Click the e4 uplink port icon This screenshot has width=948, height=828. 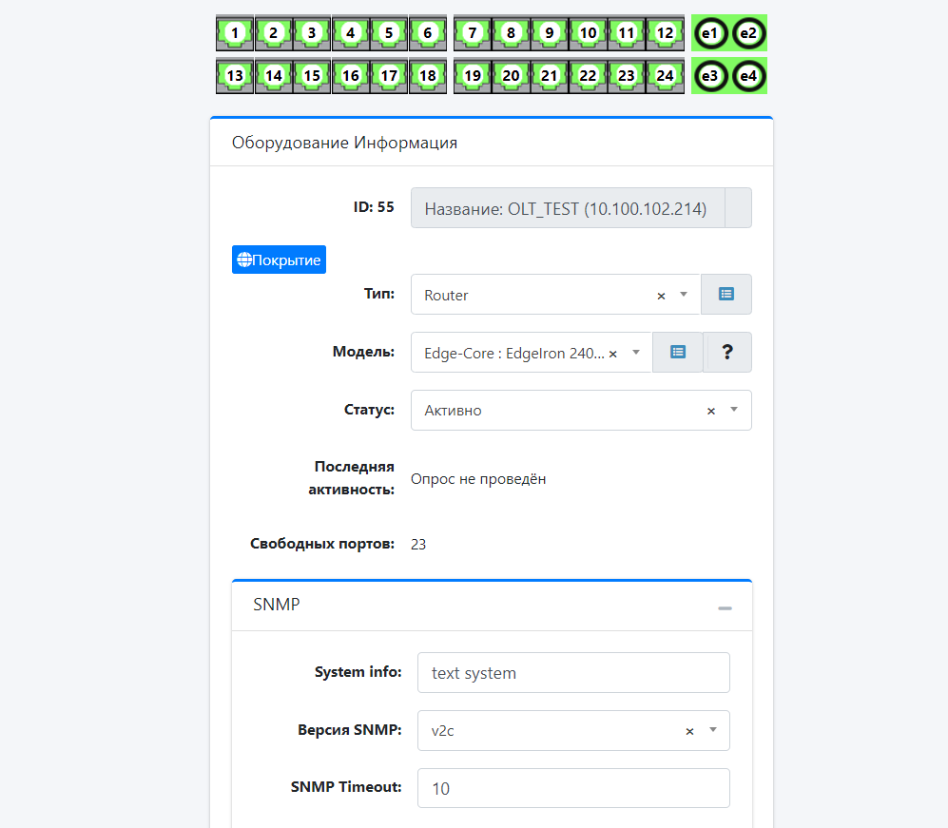[748, 76]
